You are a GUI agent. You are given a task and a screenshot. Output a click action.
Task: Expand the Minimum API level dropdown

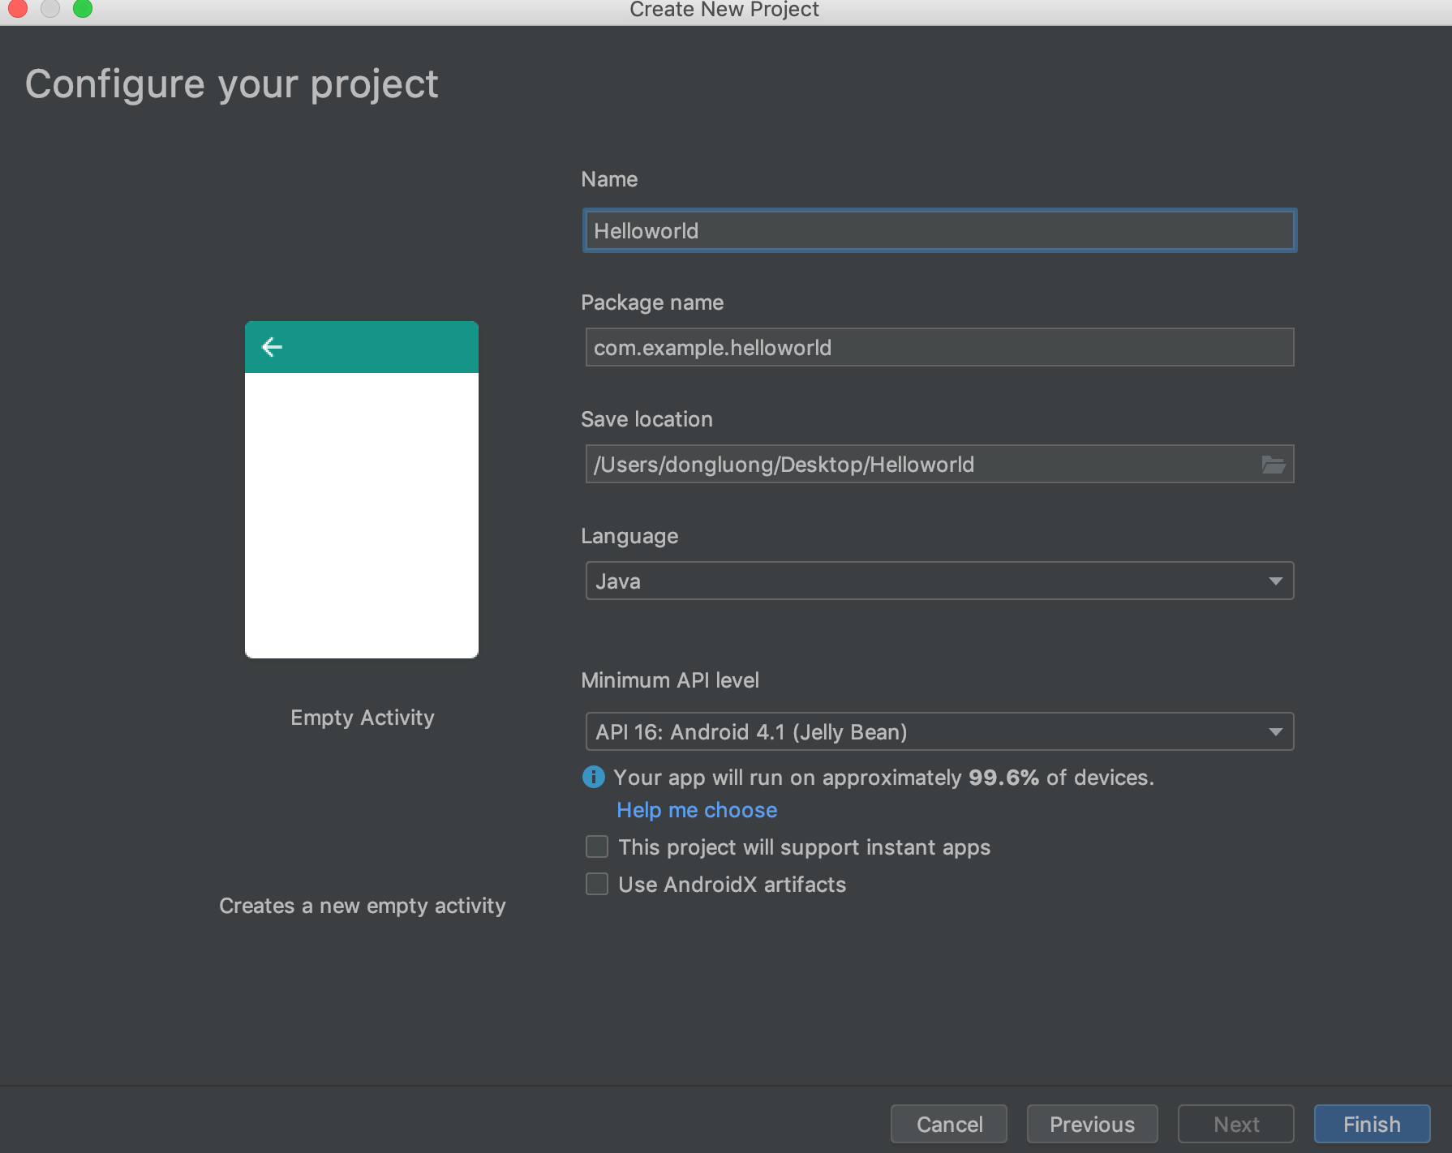click(939, 732)
